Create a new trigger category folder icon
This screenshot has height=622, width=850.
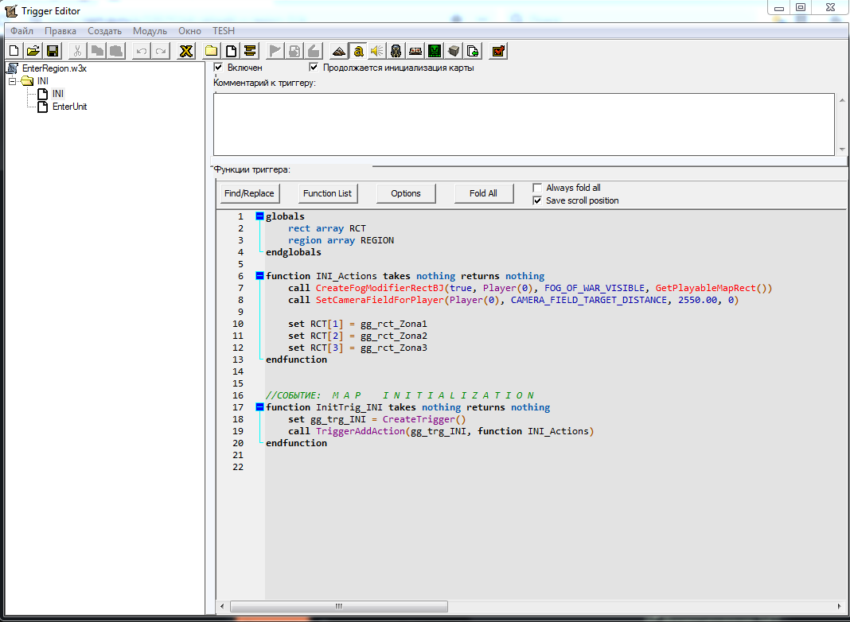pyautogui.click(x=211, y=51)
